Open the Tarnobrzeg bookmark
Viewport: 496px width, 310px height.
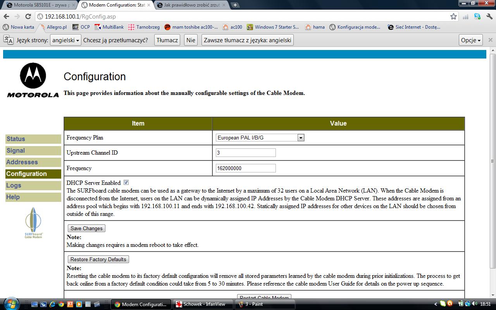point(144,27)
